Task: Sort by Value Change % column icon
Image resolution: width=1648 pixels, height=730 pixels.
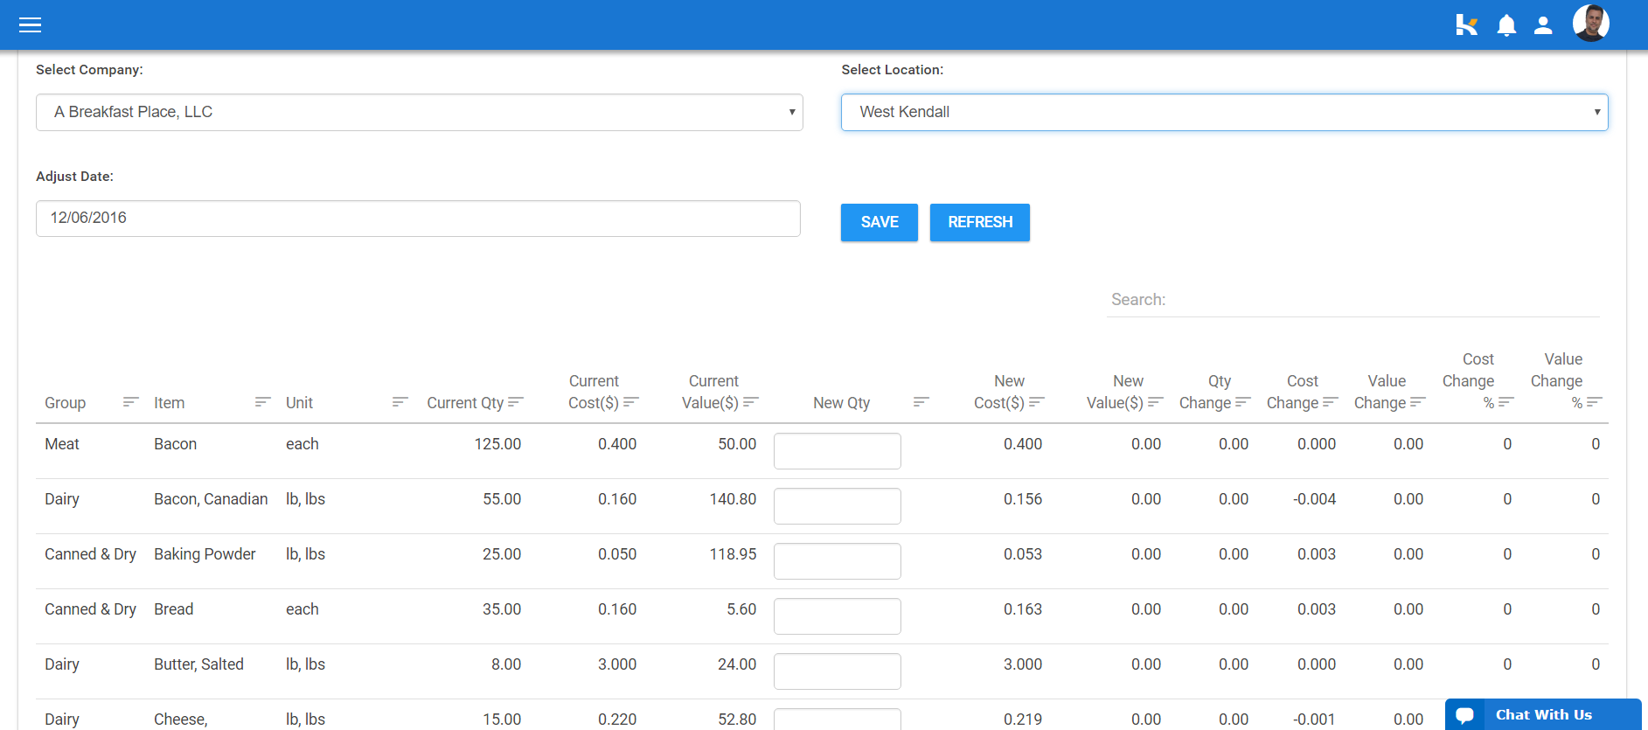Action: coord(1595,402)
